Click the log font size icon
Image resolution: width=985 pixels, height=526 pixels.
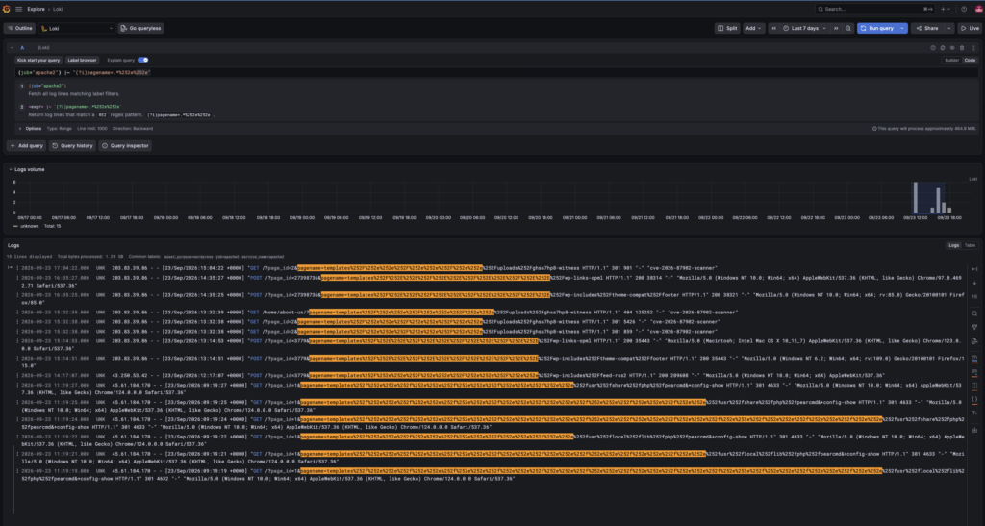974,413
